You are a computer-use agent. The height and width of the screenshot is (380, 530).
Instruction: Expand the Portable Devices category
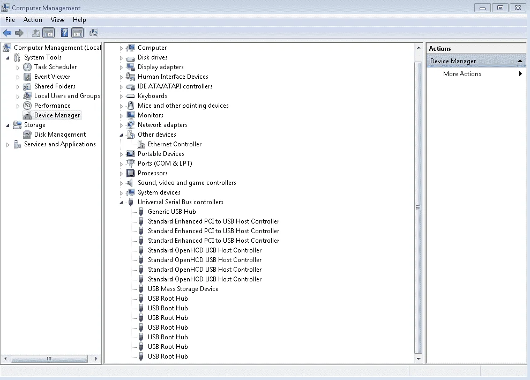[121, 154]
